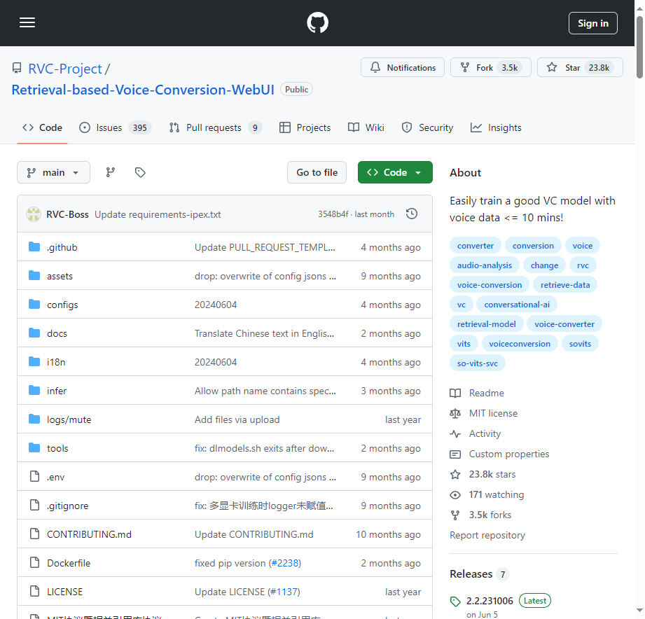The image size is (645, 619).
Task: Open the Dockerfile file
Action: click(x=69, y=563)
